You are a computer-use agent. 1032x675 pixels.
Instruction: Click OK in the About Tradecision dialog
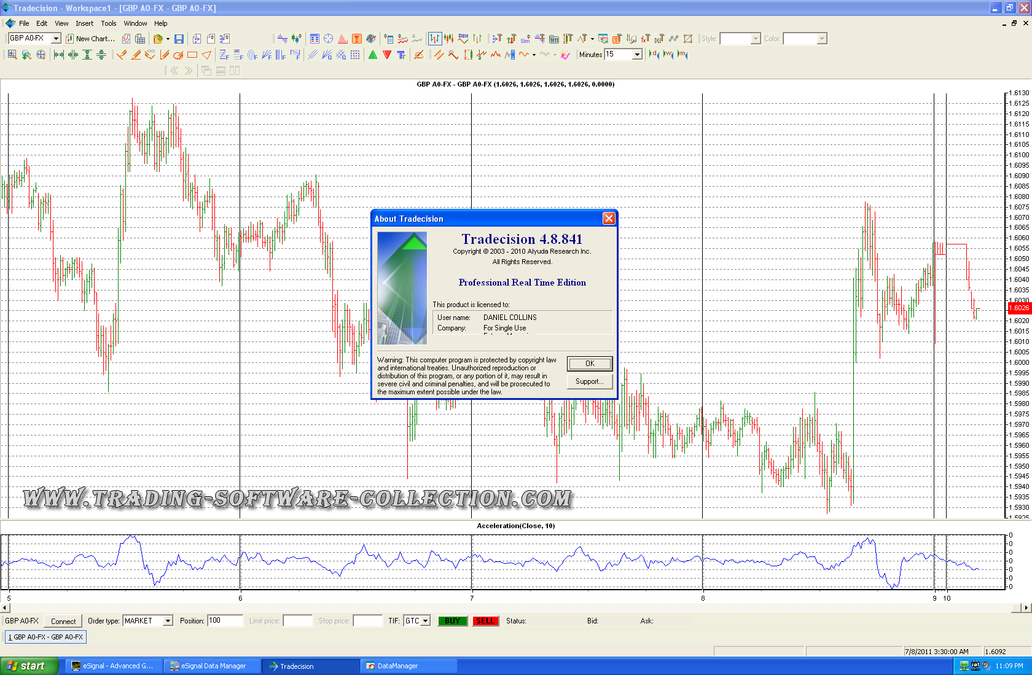click(589, 364)
